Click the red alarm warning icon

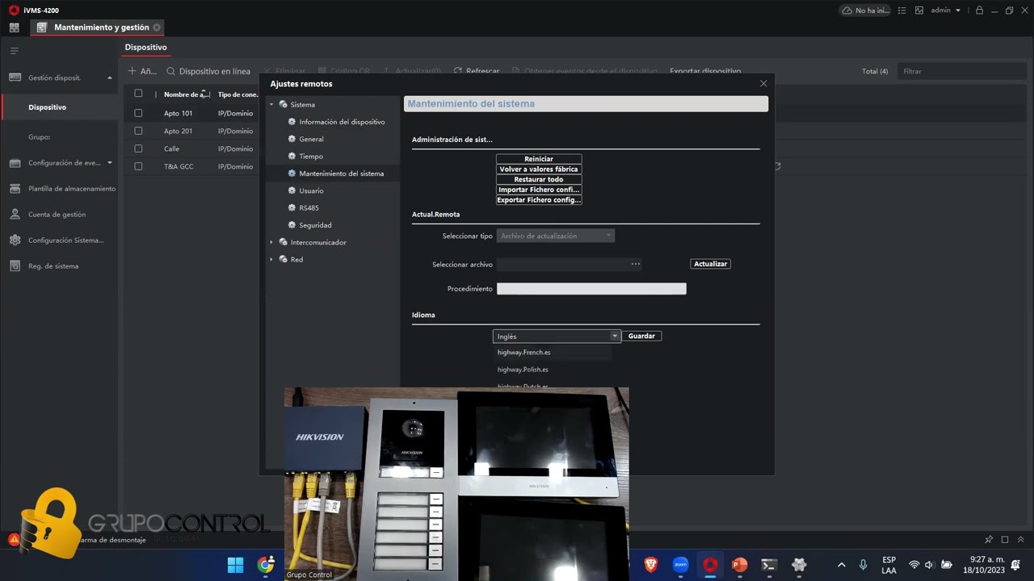click(x=15, y=539)
